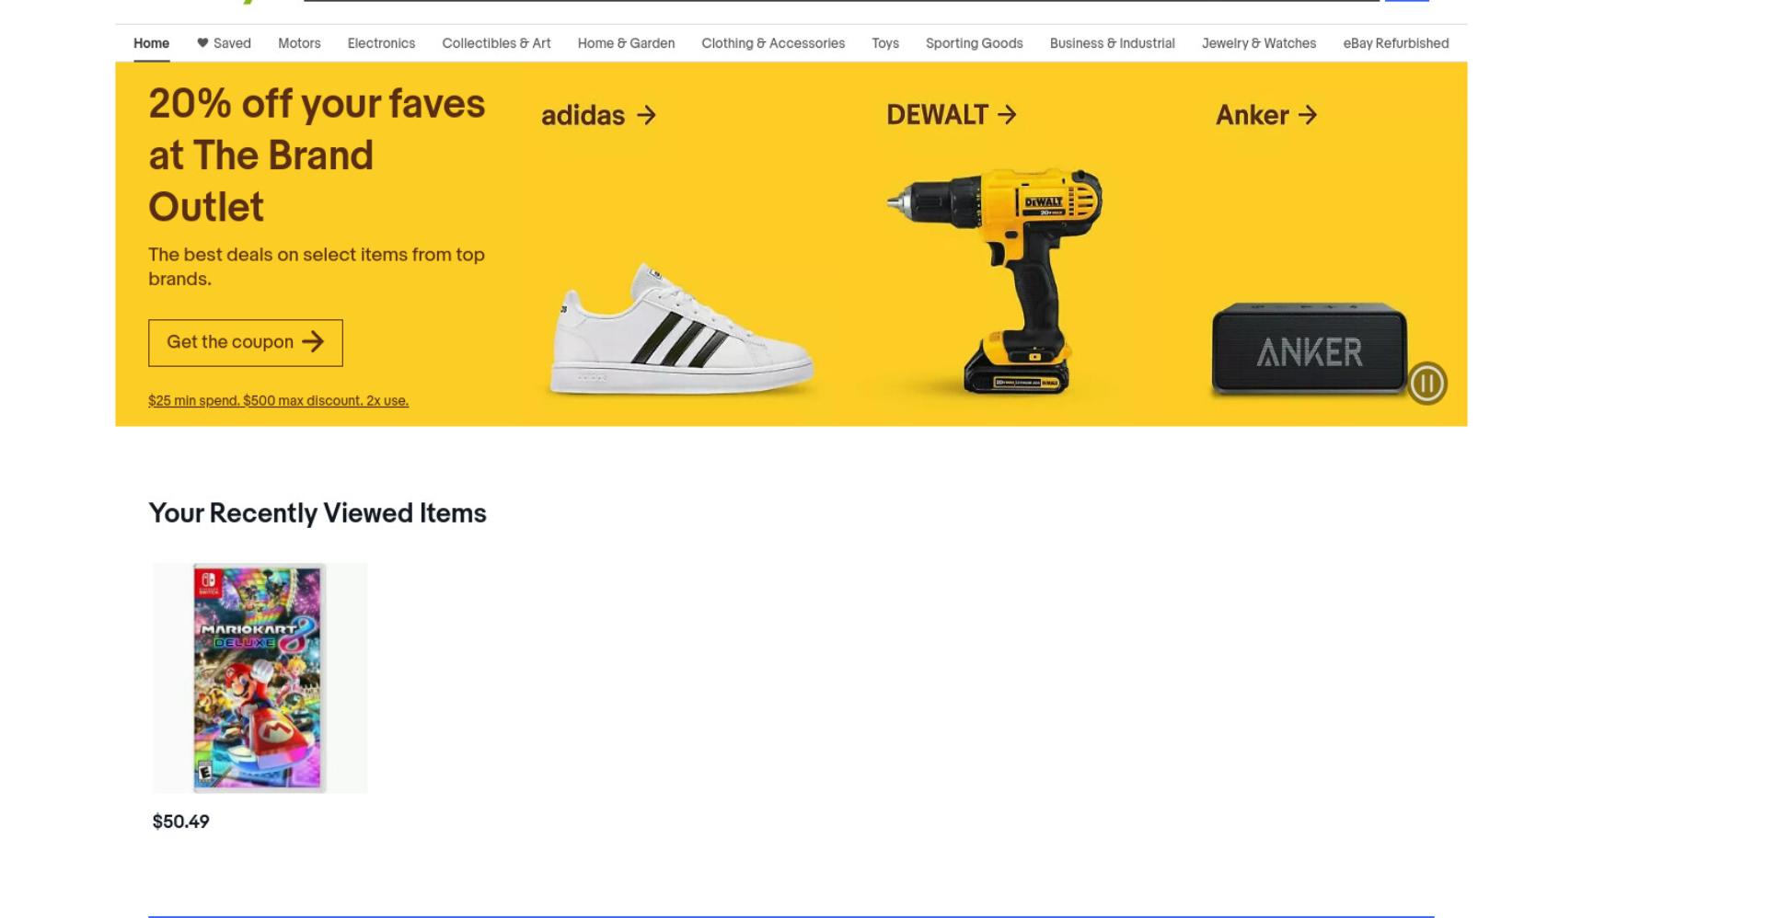Pause the banner carousel
This screenshot has width=1767, height=918.
1427,383
